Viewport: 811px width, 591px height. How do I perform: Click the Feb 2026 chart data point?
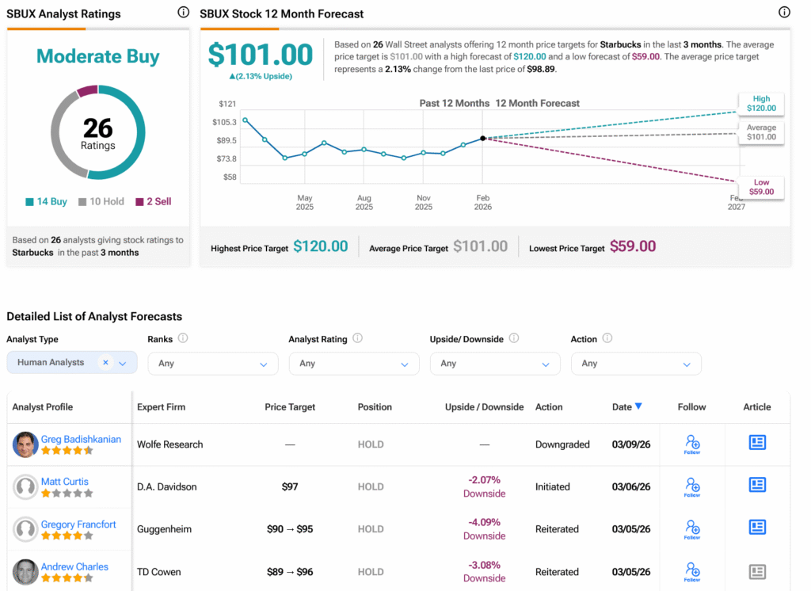point(483,138)
